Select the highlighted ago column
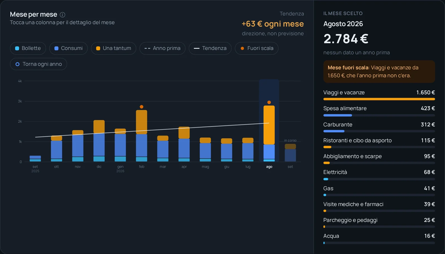This screenshot has height=254, width=445. pyautogui.click(x=269, y=134)
